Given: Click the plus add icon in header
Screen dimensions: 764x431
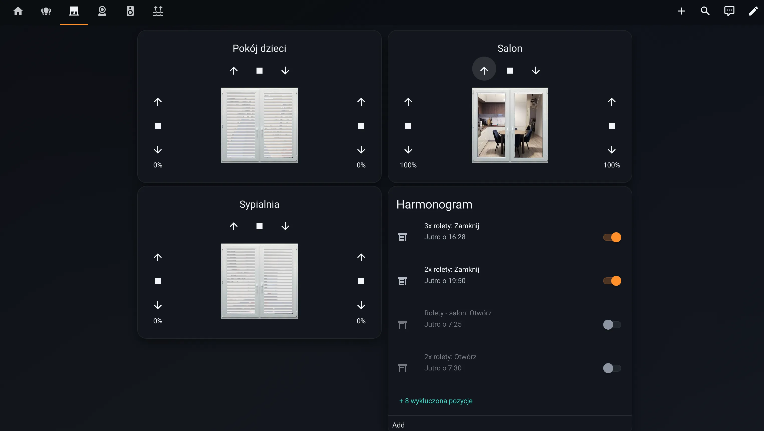Looking at the screenshot, I should point(681,11).
